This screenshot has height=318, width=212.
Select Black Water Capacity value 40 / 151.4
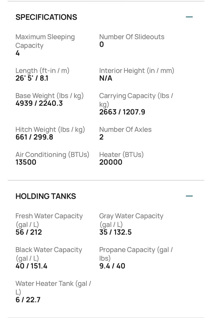pos(31,266)
